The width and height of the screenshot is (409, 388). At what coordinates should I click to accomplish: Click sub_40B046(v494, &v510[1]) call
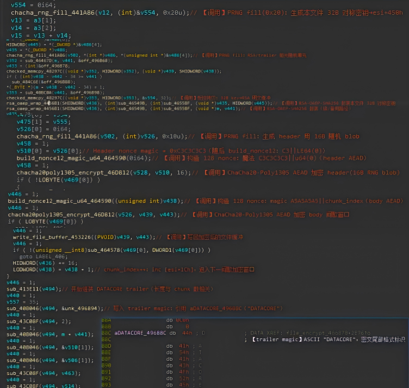50,347
